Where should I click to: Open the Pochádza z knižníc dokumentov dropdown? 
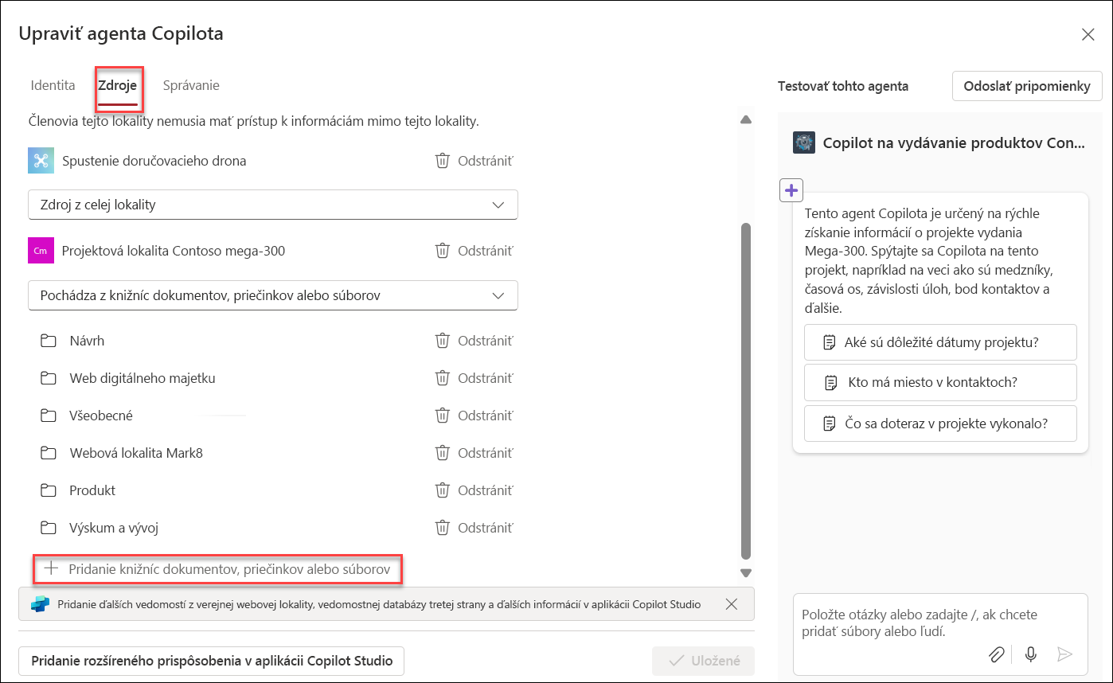[x=273, y=295]
